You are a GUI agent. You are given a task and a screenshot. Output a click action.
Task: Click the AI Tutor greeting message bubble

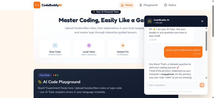coord(170,35)
